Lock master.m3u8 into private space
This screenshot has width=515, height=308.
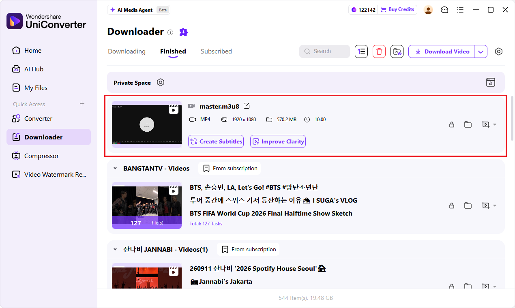451,124
